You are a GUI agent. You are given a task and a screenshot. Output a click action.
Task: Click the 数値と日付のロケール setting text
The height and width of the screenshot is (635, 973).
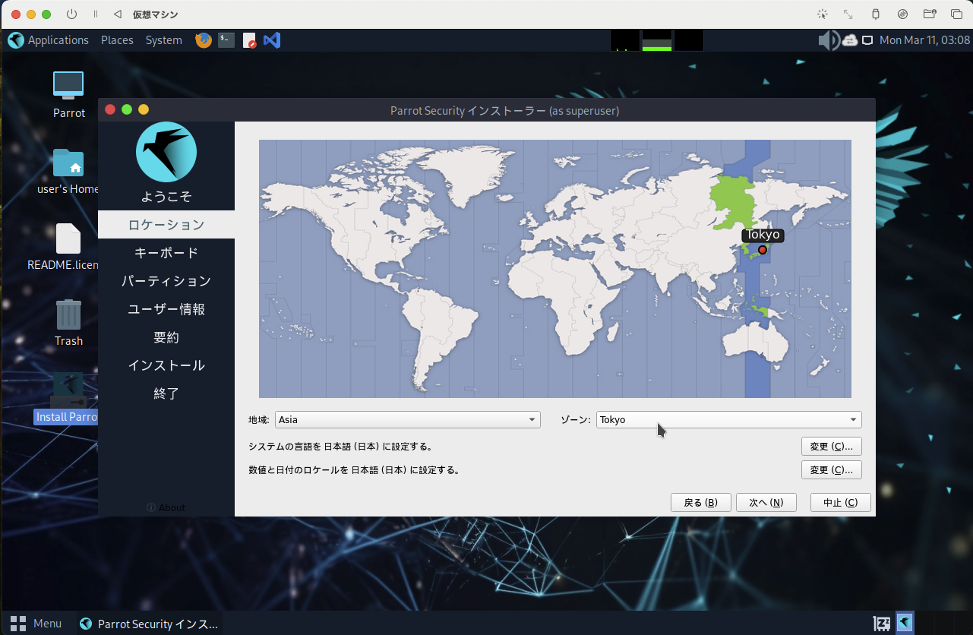pyautogui.click(x=355, y=470)
